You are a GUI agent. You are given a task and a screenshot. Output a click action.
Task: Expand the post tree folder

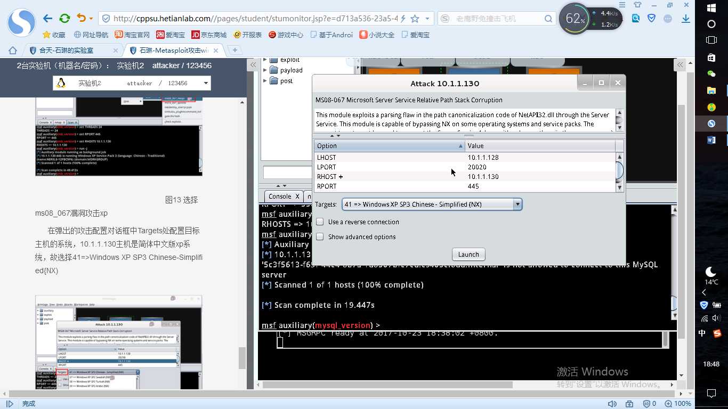(x=265, y=80)
